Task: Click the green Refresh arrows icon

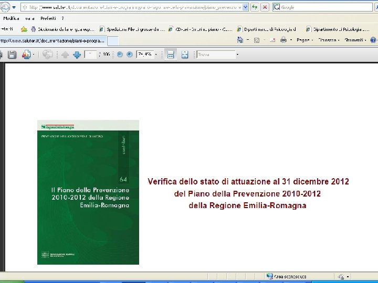Action: pyautogui.click(x=255, y=7)
